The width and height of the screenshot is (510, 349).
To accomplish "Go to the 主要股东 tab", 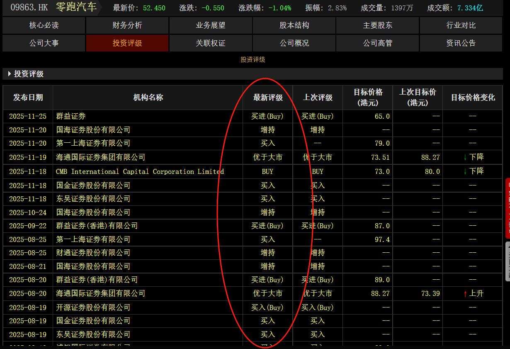I will (x=378, y=25).
